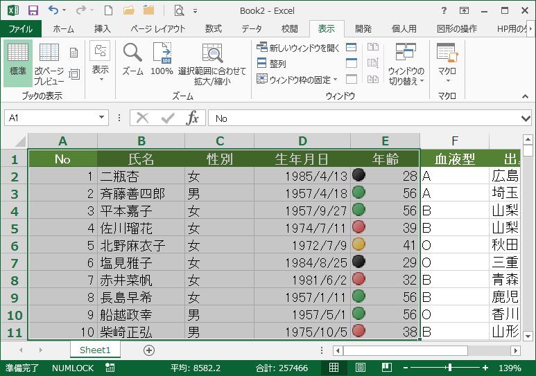Add a new sheet with plus button
The image size is (536, 376).
point(149,350)
